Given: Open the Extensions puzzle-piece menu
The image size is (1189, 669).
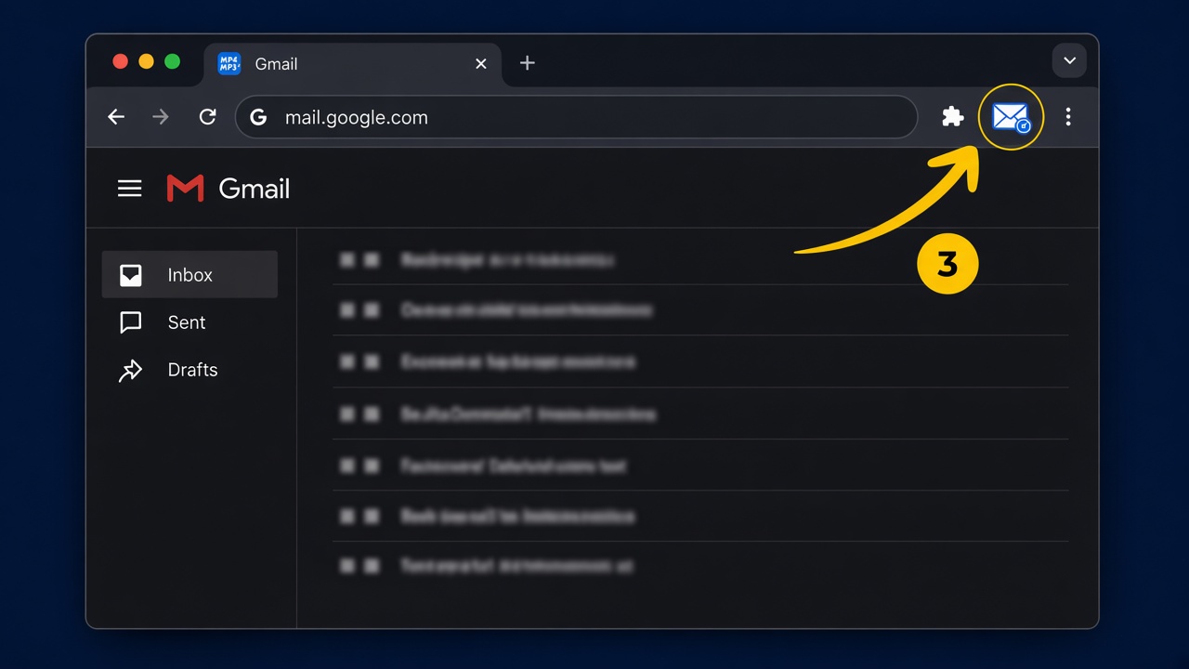Looking at the screenshot, I should pos(952,117).
